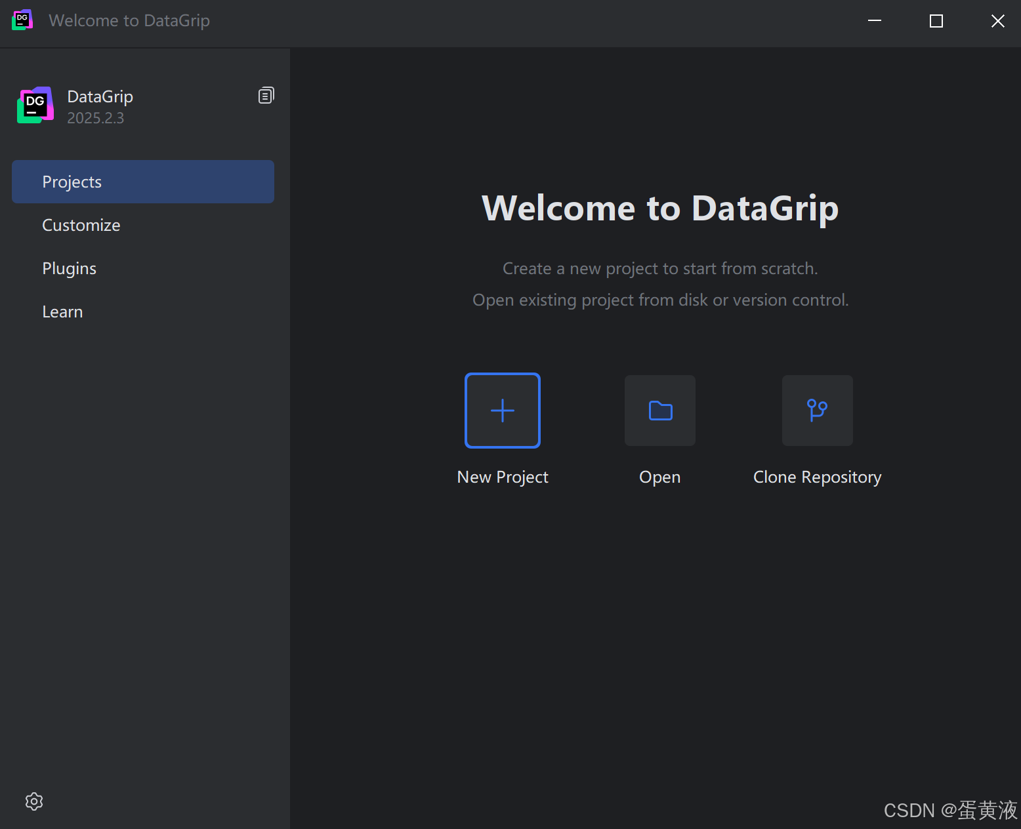Minimize the Welcome to DataGrip window

(x=875, y=21)
